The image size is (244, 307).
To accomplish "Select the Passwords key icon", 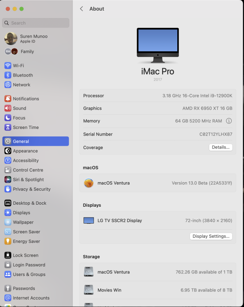I will pos(8,288).
